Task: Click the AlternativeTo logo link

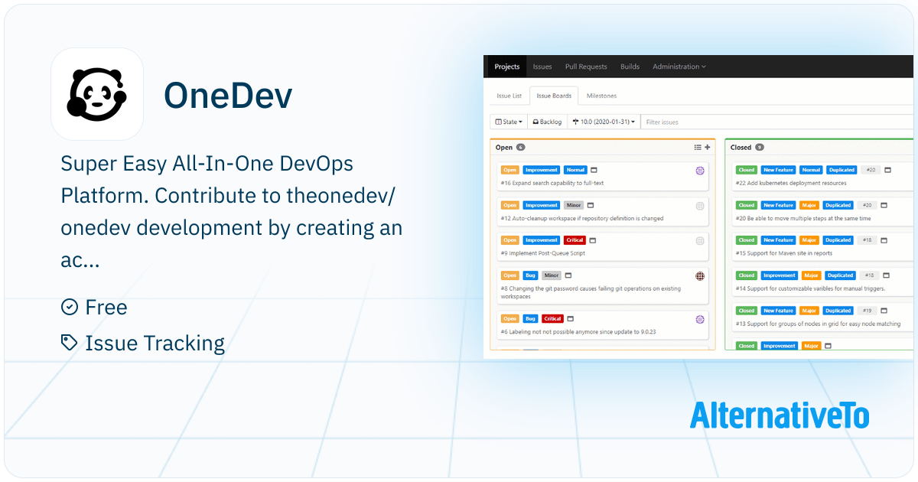Action: point(780,415)
